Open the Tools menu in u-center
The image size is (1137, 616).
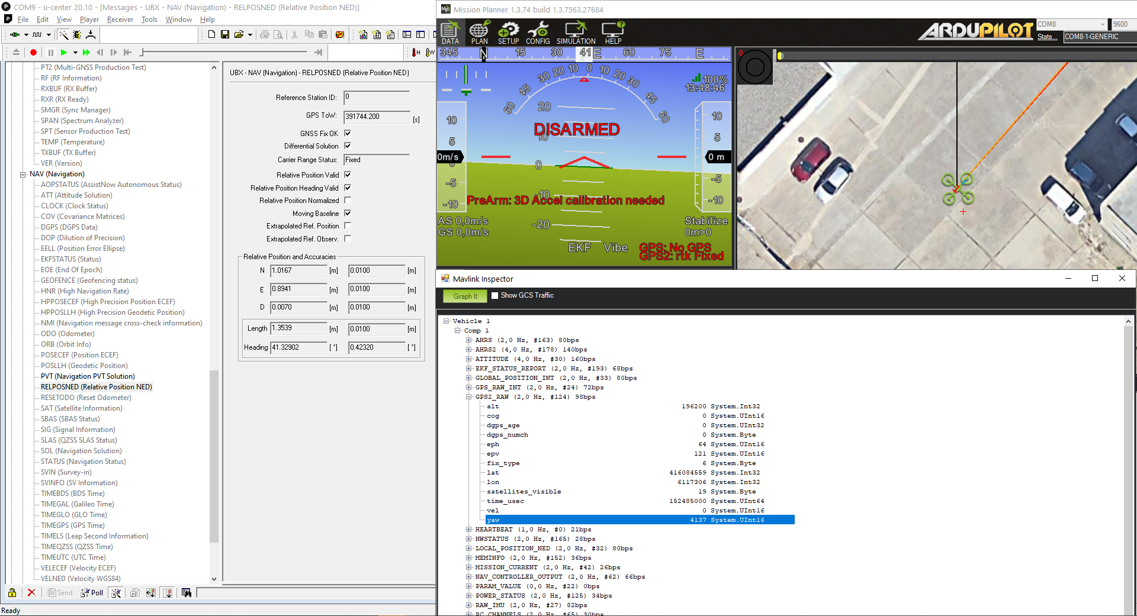click(x=149, y=20)
